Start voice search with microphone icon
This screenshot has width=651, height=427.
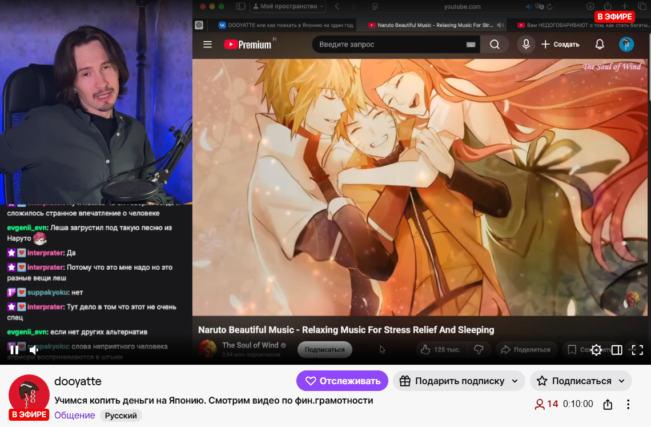coord(526,45)
